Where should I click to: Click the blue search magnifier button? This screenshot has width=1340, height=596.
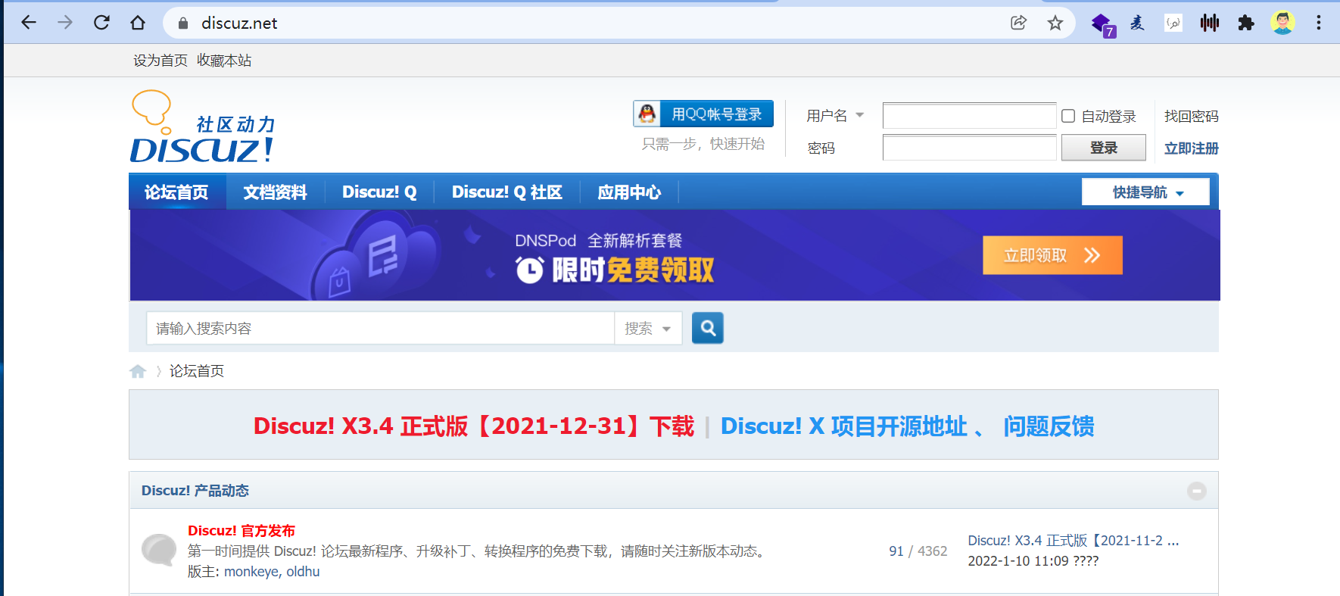[707, 328]
